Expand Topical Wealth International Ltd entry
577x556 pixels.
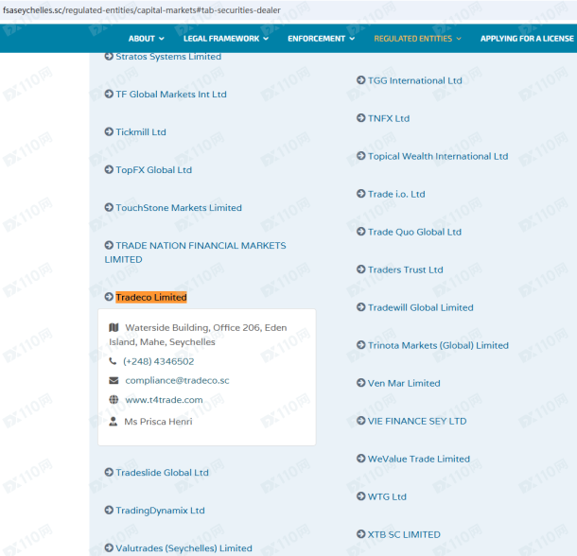(438, 156)
